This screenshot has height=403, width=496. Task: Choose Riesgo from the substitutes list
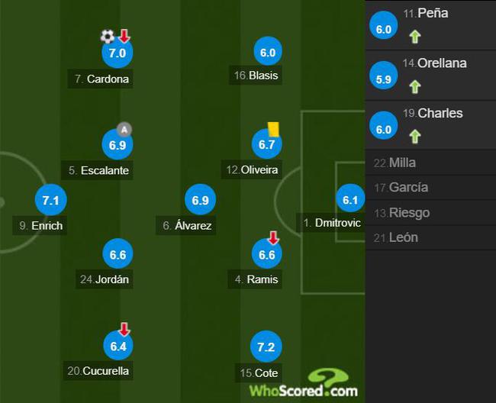pos(430,213)
